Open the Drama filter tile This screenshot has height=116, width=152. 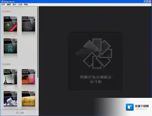11,99
